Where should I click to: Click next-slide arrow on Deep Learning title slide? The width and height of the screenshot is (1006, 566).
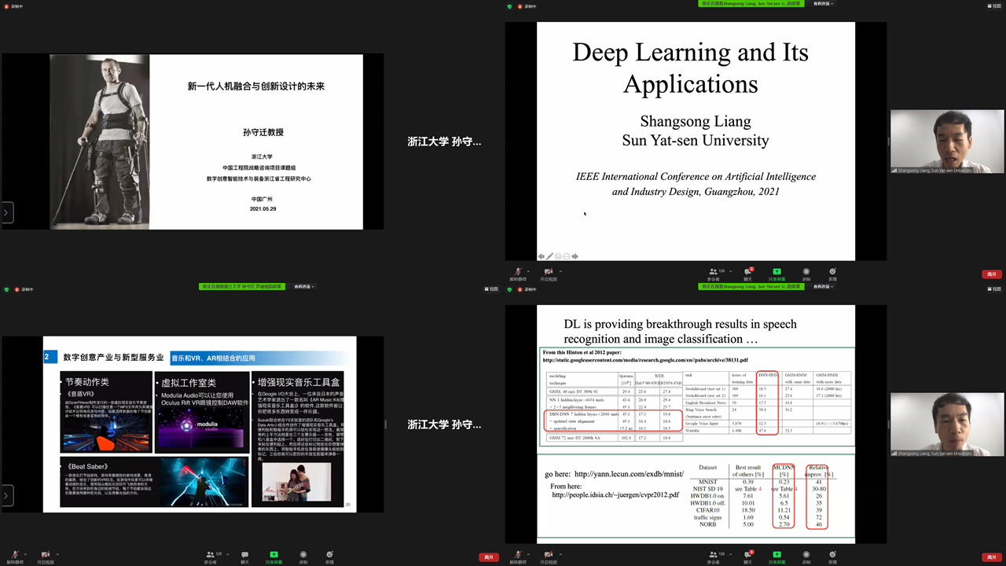(x=575, y=256)
